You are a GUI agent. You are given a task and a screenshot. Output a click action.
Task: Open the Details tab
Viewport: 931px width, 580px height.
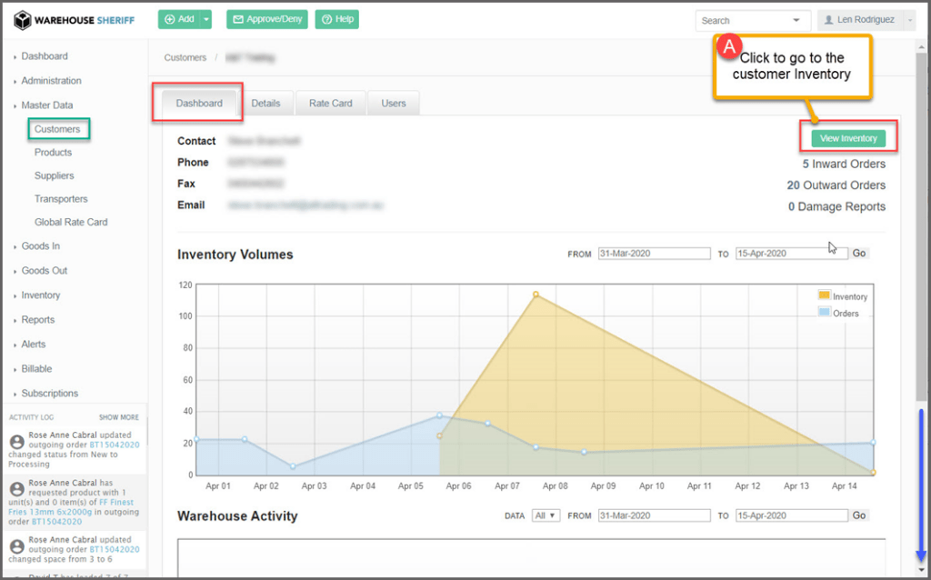(x=265, y=103)
